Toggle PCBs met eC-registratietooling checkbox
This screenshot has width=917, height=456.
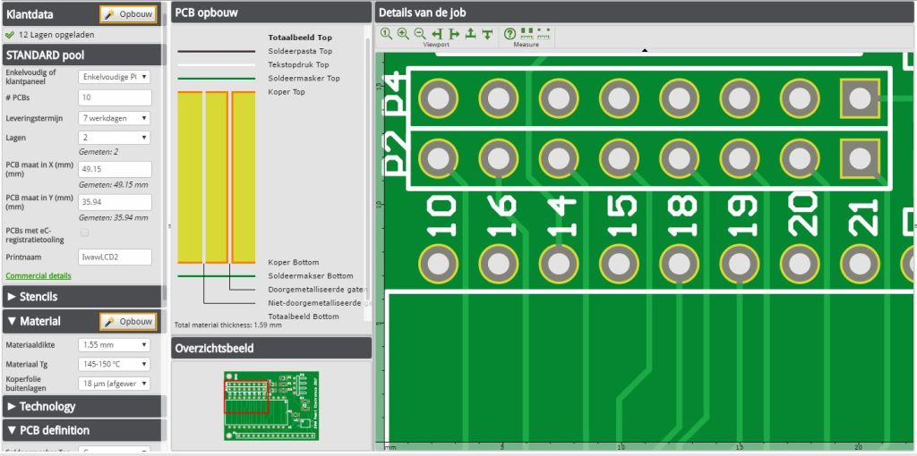(85, 232)
